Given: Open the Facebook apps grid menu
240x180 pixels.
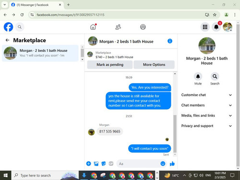Looking at the screenshot, I should (205, 27).
